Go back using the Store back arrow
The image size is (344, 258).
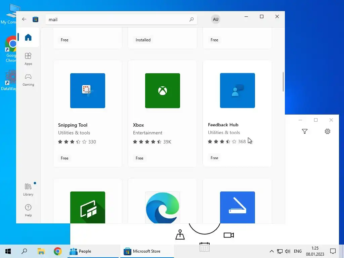24,19
